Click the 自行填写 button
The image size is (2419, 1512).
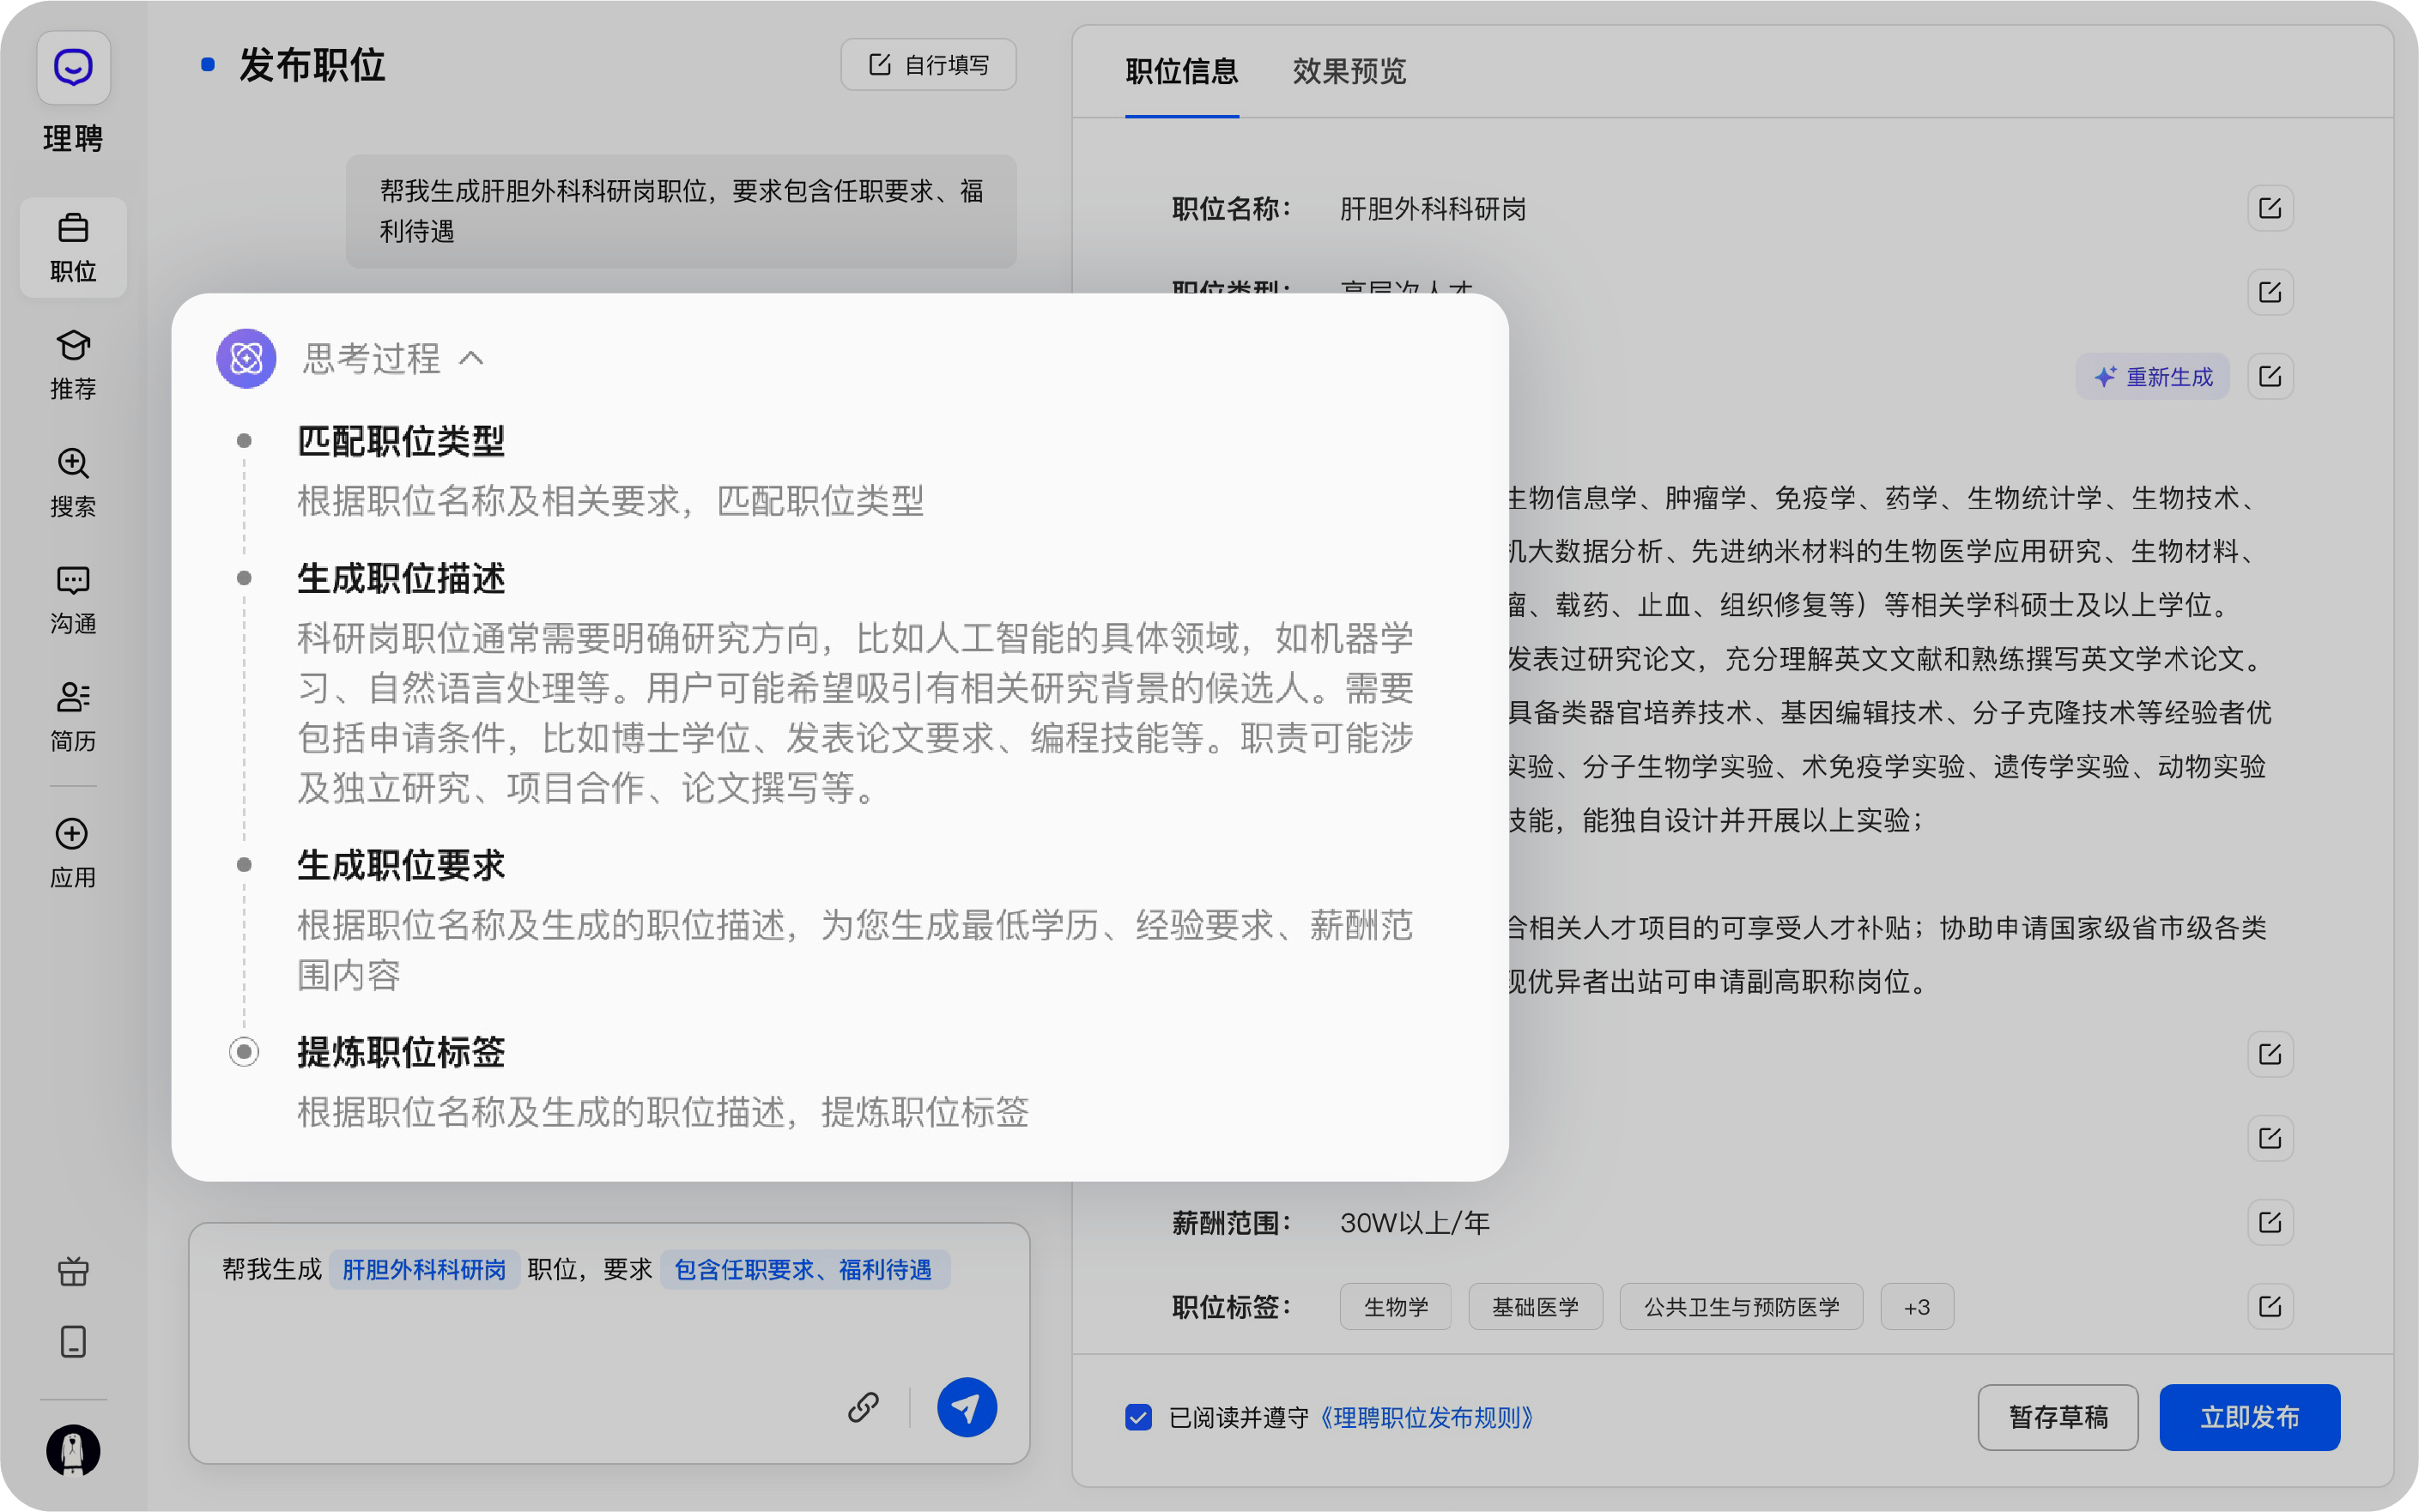(x=929, y=65)
